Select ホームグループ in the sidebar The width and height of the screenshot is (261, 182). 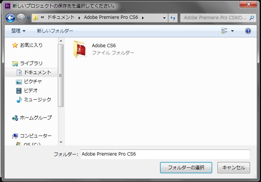[x=36, y=118]
